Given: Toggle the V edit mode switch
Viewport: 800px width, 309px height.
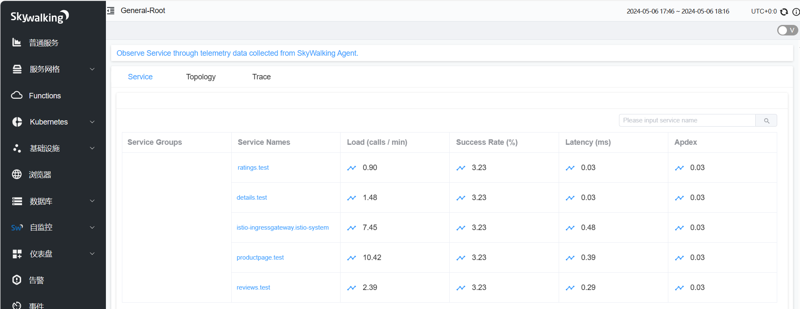Looking at the screenshot, I should click(x=787, y=30).
